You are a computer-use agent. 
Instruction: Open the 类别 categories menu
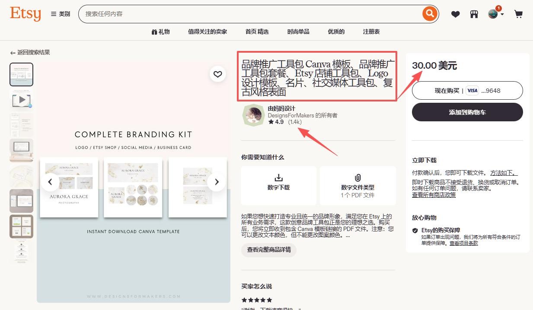point(61,14)
